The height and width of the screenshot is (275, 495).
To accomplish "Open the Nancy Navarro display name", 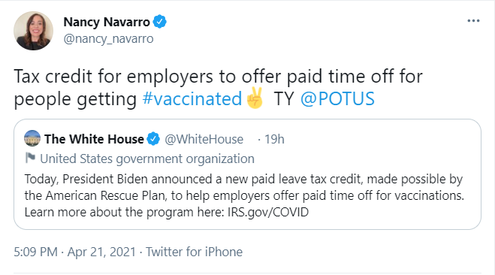I will [x=107, y=22].
